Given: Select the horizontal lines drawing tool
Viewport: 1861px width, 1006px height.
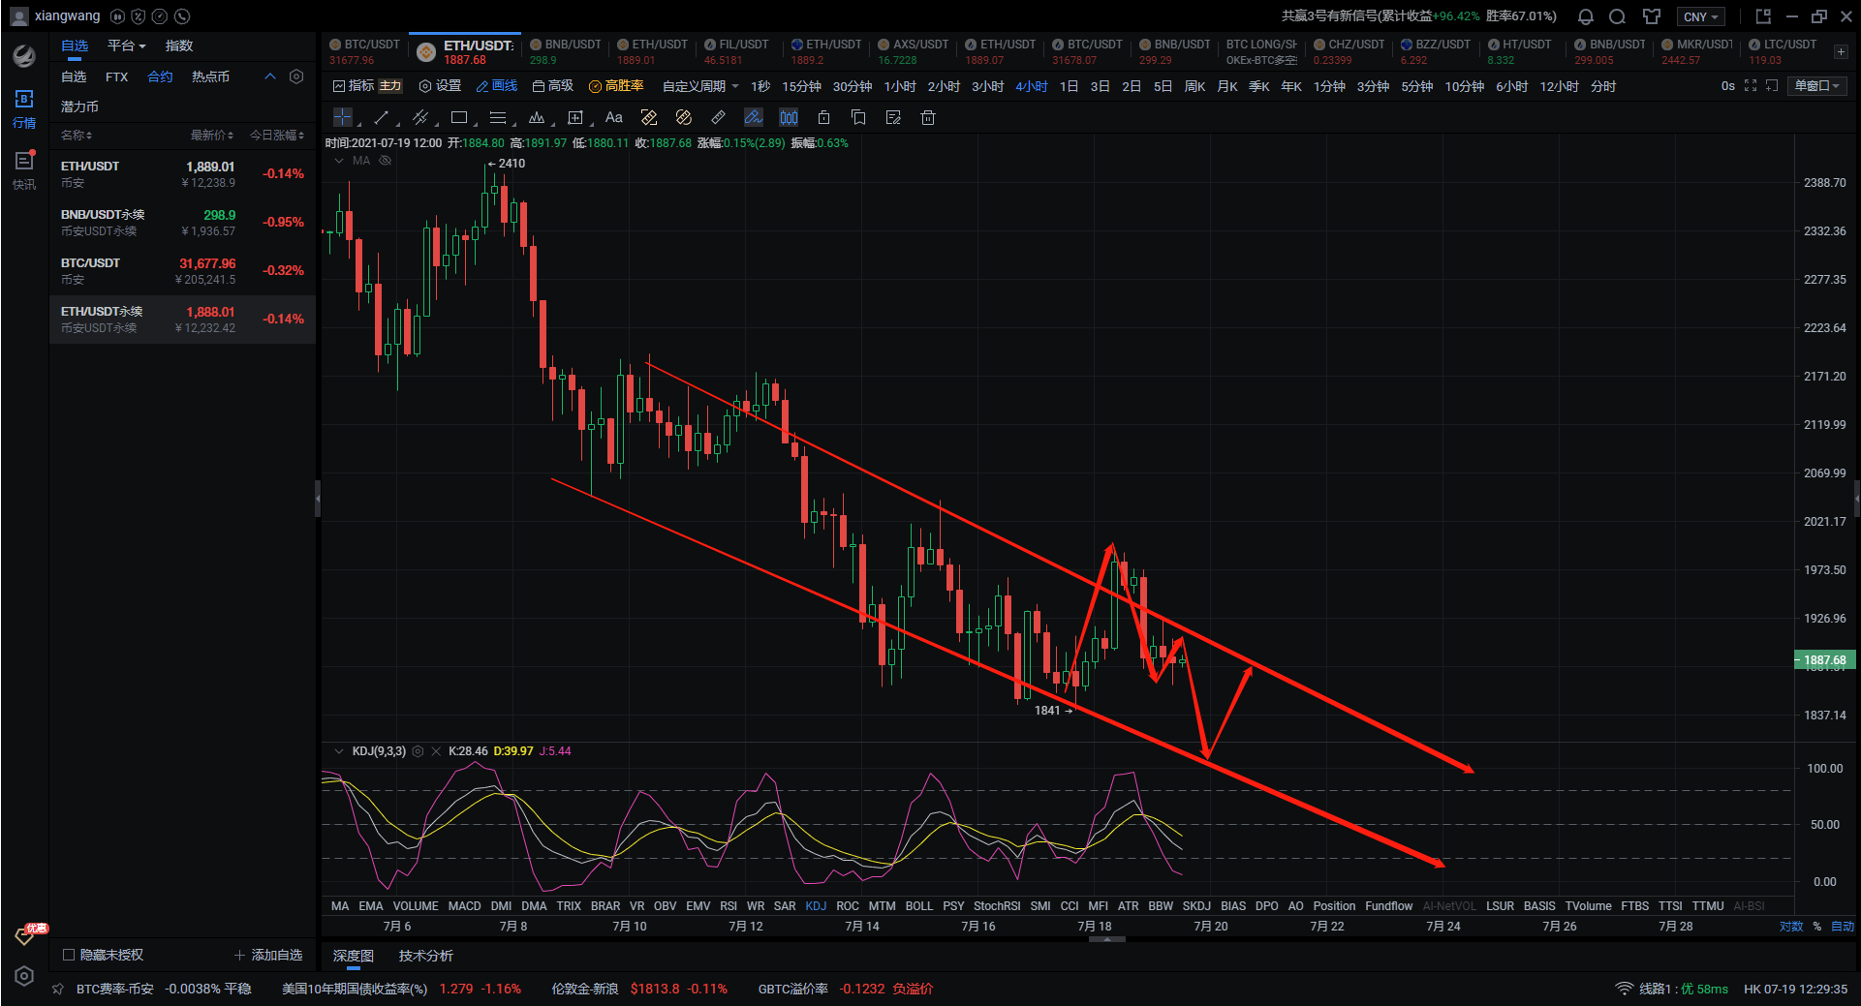Looking at the screenshot, I should point(498,117).
